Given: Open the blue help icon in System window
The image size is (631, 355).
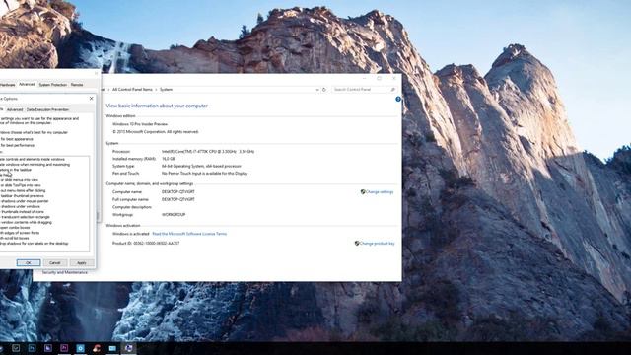Looking at the screenshot, I should (398, 99).
